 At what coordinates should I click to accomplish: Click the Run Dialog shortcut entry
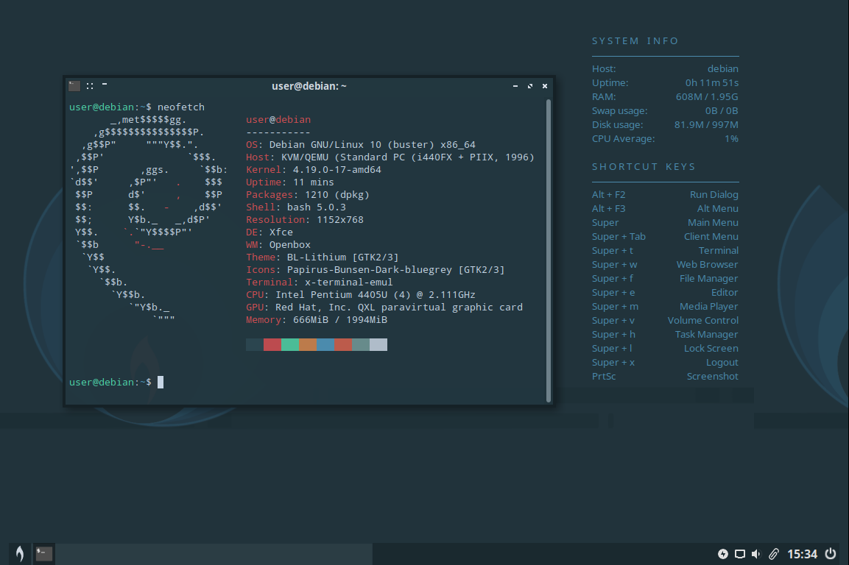coord(716,194)
